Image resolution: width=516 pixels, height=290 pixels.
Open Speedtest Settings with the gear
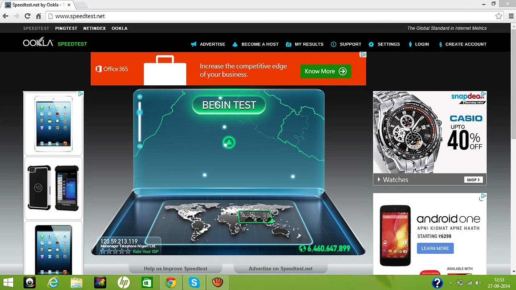pyautogui.click(x=384, y=44)
